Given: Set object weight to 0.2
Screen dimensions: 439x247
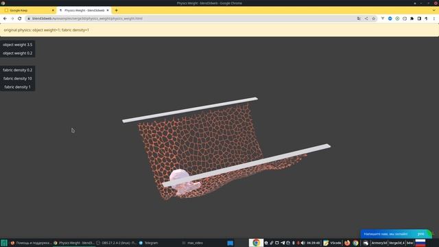Looking at the screenshot, I should point(17,54).
